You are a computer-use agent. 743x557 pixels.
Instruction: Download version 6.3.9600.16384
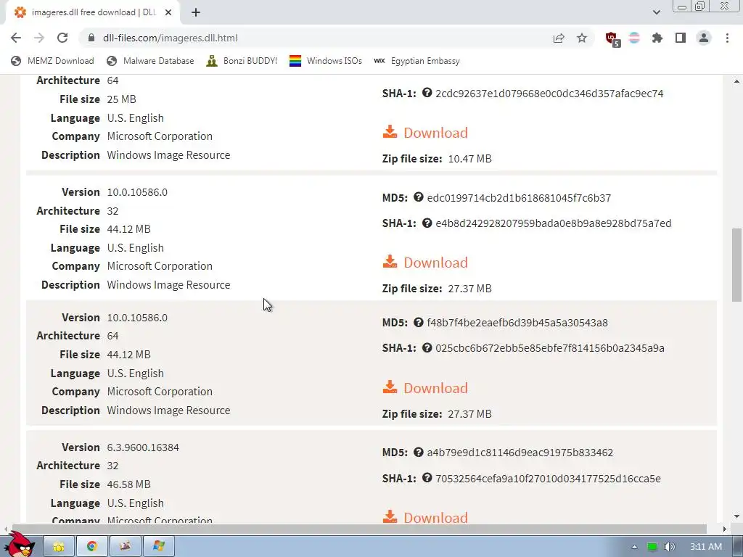coord(425,516)
